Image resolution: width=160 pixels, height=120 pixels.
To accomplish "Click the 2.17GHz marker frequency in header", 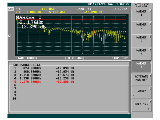I will [121, 9].
